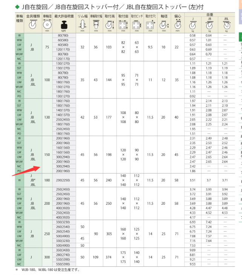Click the wheel diameter icon under 車輪径
The height and width of the screenshot is (275, 242).
pyautogui.click(x=47, y=25)
